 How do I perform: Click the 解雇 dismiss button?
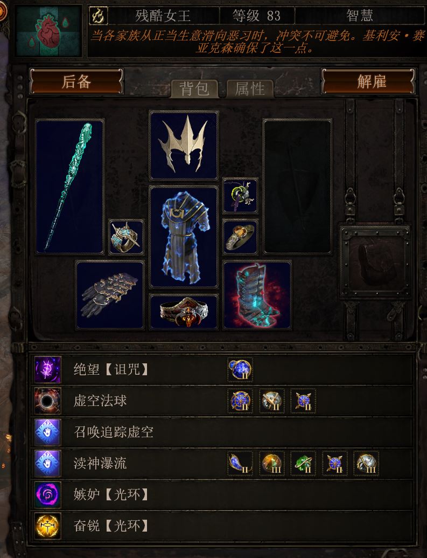(368, 81)
